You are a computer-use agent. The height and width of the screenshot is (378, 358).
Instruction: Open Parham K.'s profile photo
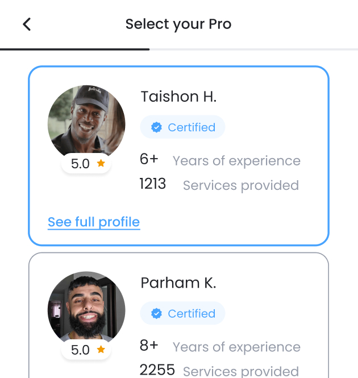(86, 306)
